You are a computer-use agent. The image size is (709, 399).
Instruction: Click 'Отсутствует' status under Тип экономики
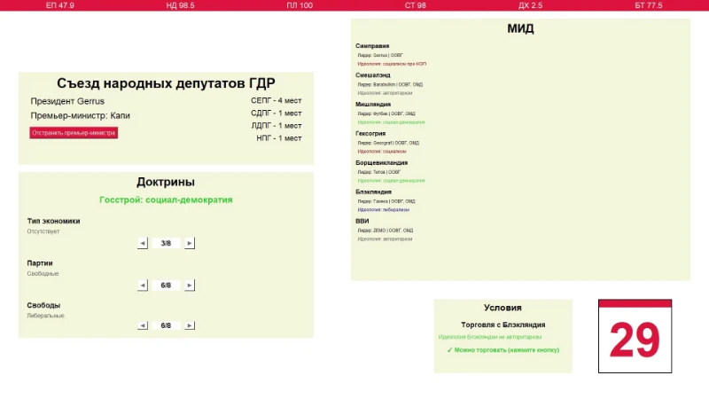point(43,231)
